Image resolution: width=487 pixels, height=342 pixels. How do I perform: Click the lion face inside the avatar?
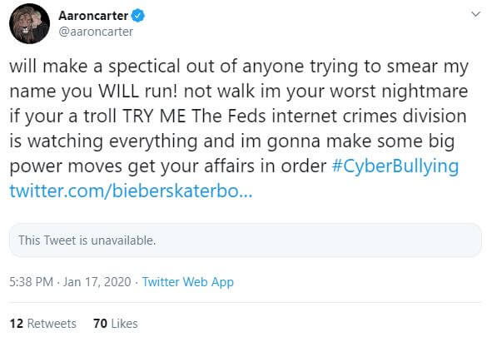[x=22, y=26]
